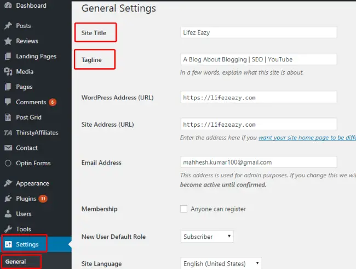Follow the 'want your site home page' link

(307, 138)
